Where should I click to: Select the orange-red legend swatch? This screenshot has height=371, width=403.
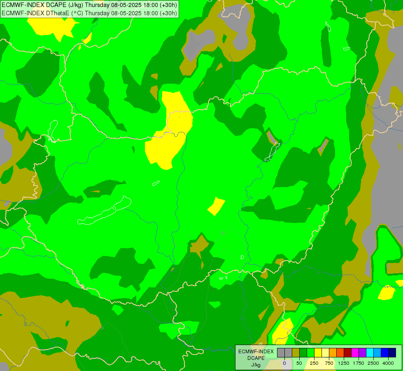[340, 352]
